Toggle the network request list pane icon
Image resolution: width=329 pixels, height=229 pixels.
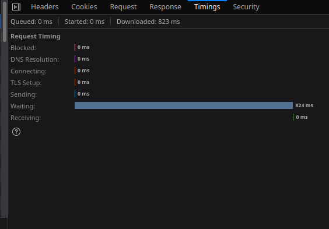[x=16, y=7]
